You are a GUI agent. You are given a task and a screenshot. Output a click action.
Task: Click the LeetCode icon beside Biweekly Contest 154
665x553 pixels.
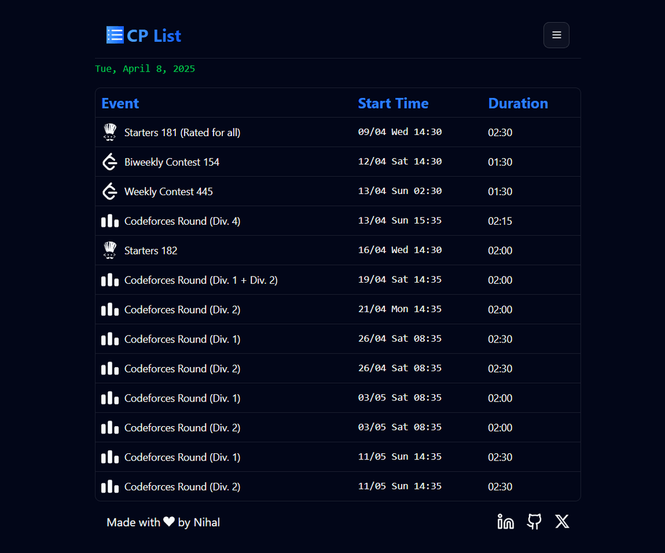point(110,162)
